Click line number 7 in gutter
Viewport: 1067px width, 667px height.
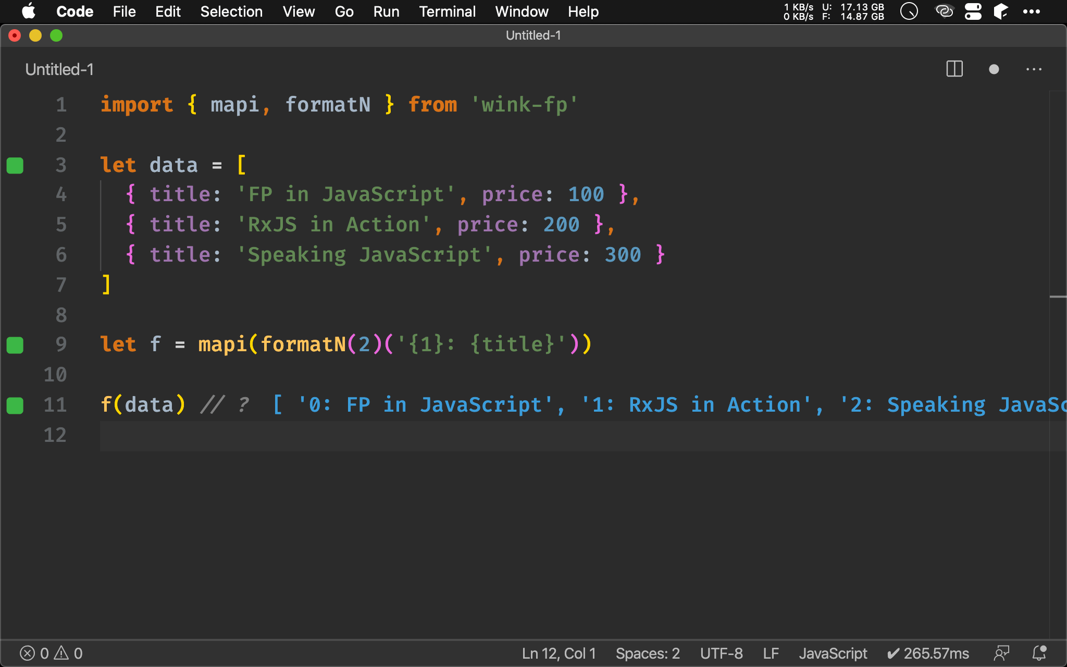point(61,285)
